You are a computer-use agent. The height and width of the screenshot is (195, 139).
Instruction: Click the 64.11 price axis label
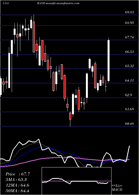tap(130, 81)
